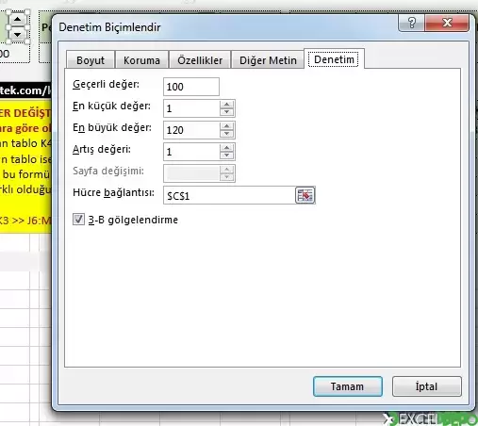Click the spin button down arrow on sheet
Viewport: 478px width, 426px height.
tap(18, 34)
